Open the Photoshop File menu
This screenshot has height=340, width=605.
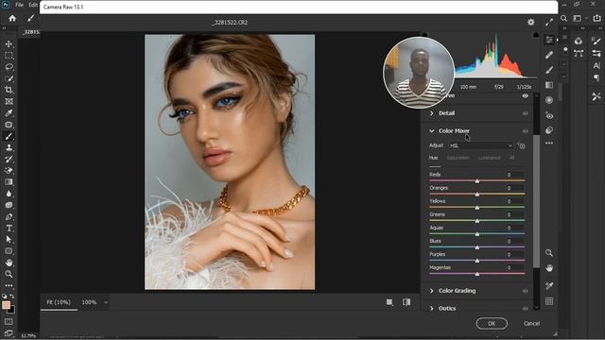[19, 5]
